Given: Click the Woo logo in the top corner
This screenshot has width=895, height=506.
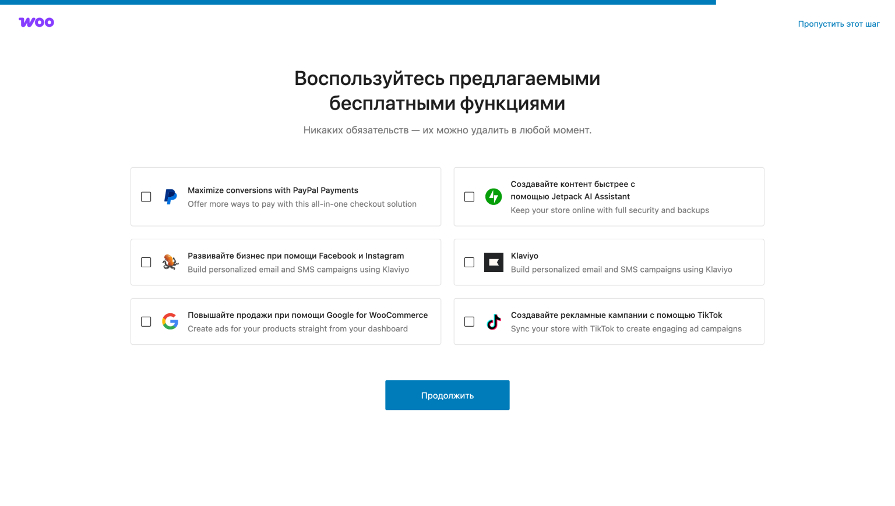Looking at the screenshot, I should pos(36,22).
